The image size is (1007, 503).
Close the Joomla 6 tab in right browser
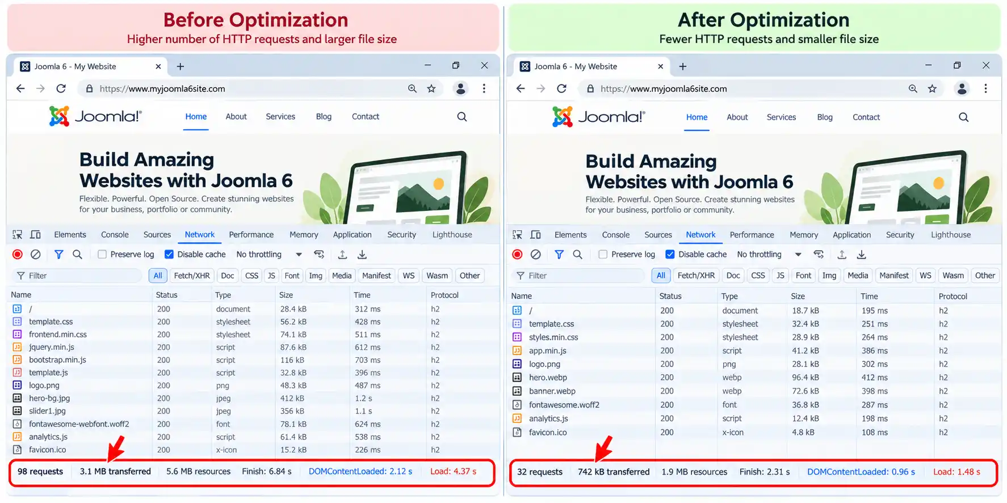(x=660, y=66)
